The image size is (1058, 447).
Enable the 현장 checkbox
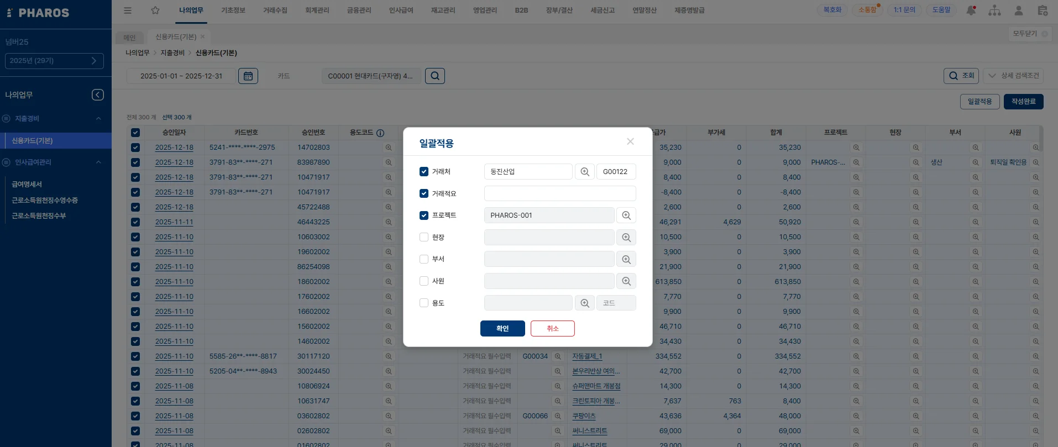coord(424,237)
